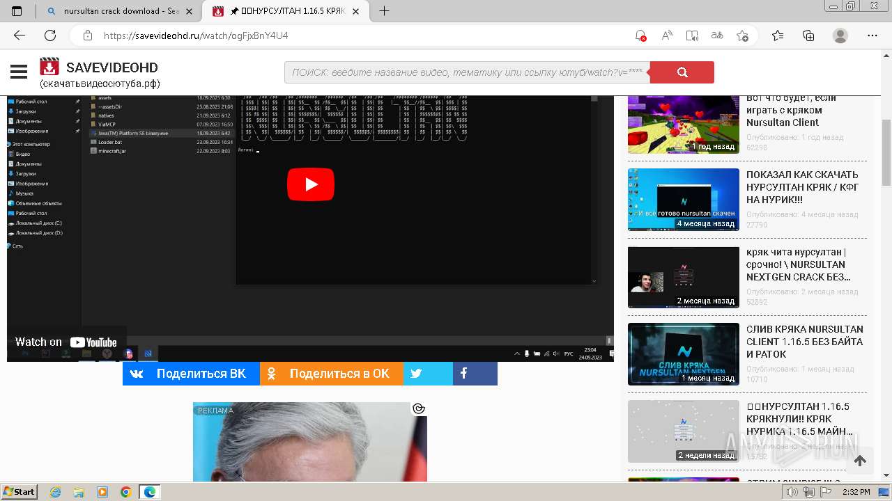Viewport: 892px width, 501px height.
Task: Open Immersive reader icon
Action: [x=692, y=35]
